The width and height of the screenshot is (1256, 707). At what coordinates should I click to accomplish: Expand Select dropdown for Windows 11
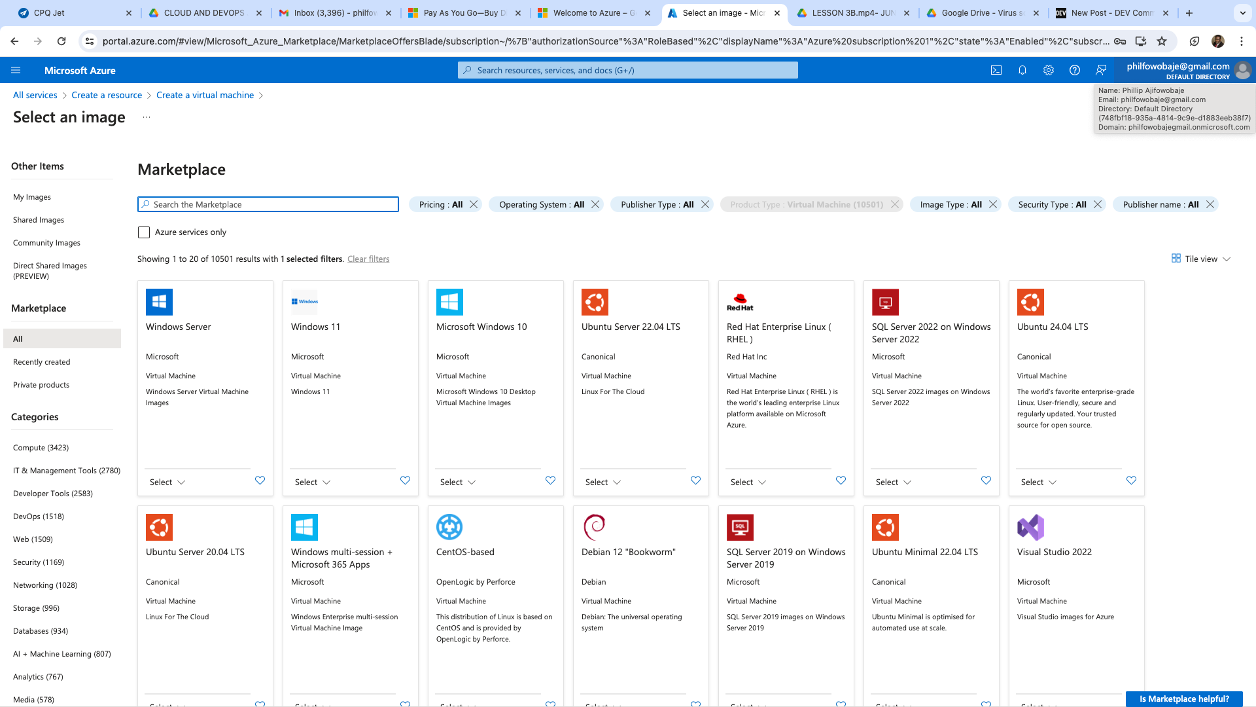313,482
